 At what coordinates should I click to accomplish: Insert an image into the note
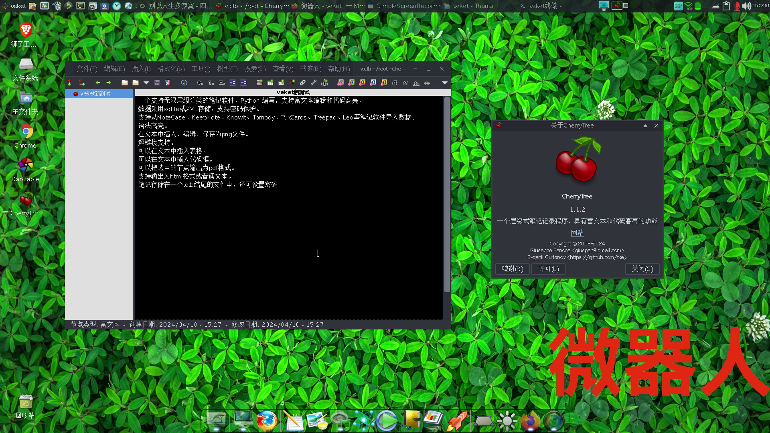click(259, 83)
